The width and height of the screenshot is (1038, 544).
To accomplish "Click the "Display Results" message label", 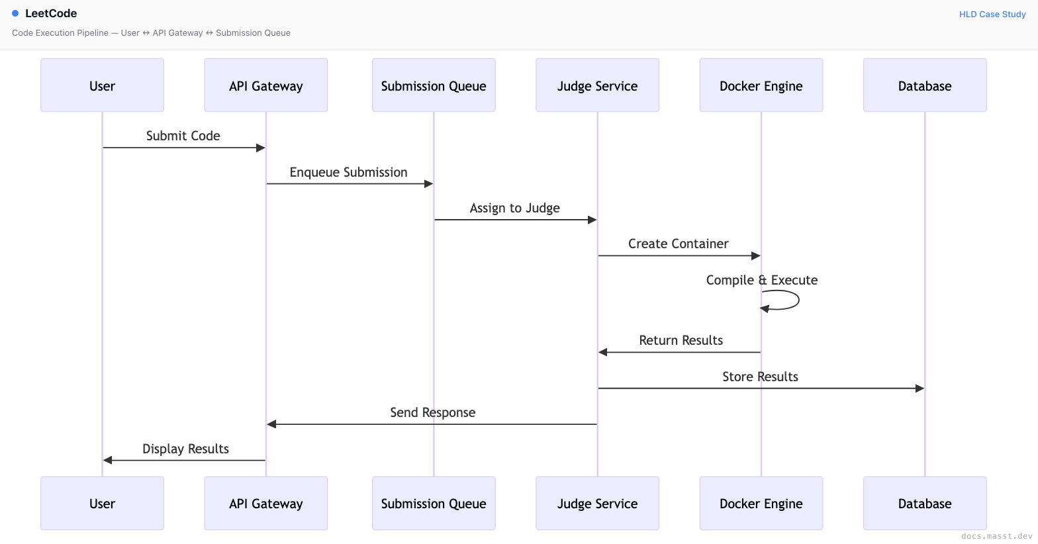I will click(x=186, y=449).
